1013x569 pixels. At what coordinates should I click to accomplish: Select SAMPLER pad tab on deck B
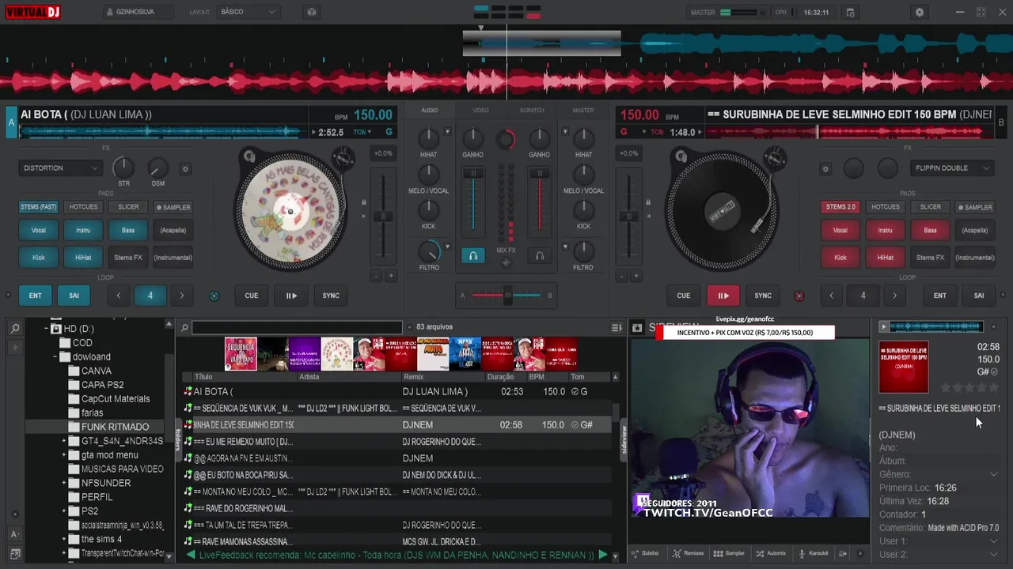(x=975, y=207)
